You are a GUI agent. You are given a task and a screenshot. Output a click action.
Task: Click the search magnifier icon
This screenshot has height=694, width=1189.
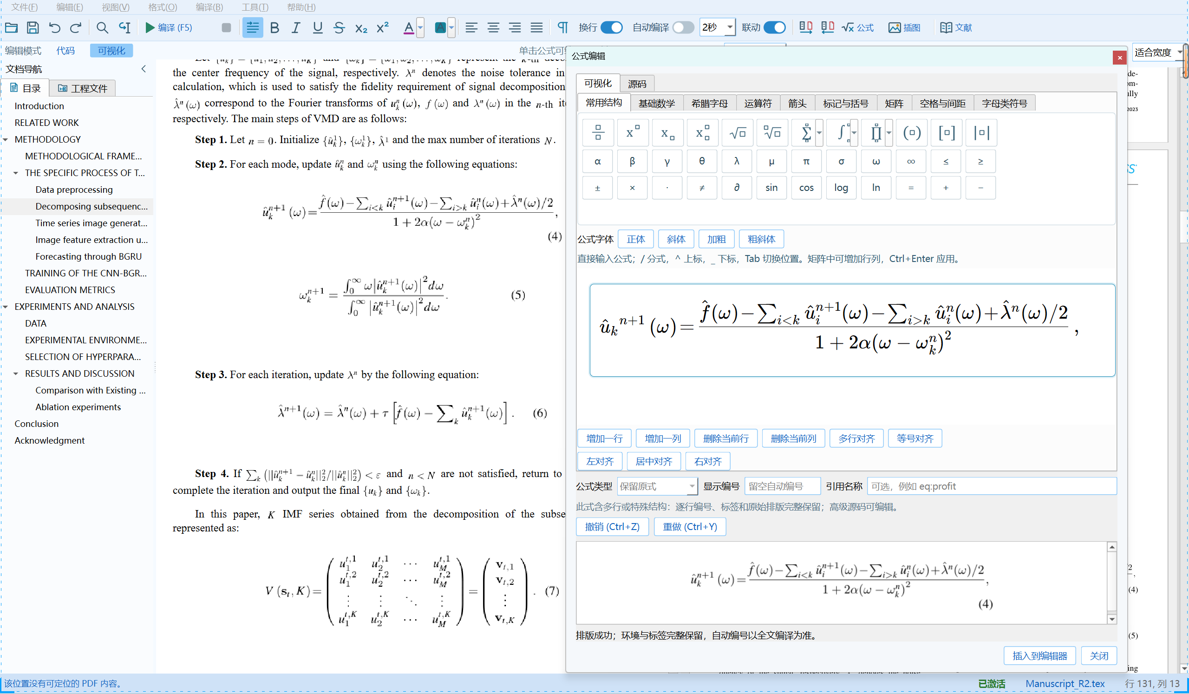(x=102, y=27)
